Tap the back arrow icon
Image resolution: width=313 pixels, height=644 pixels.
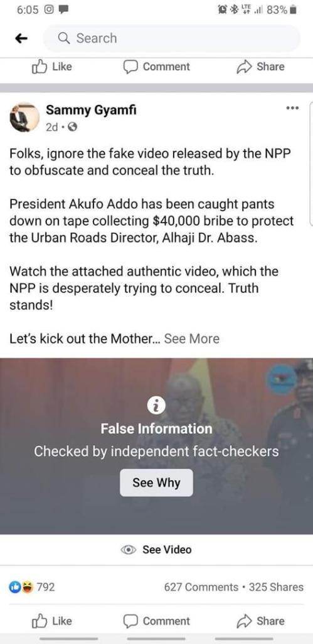click(x=21, y=38)
